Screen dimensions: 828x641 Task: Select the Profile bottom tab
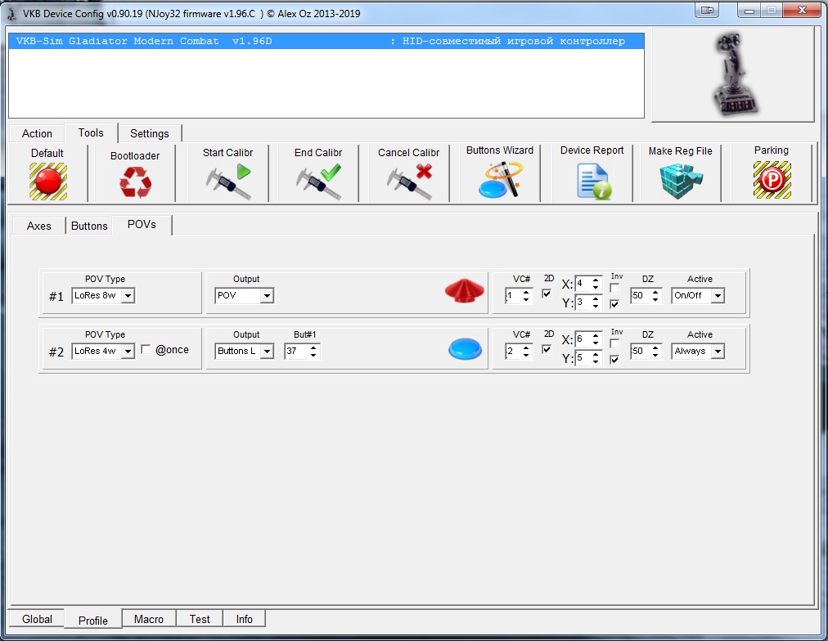[93, 620]
